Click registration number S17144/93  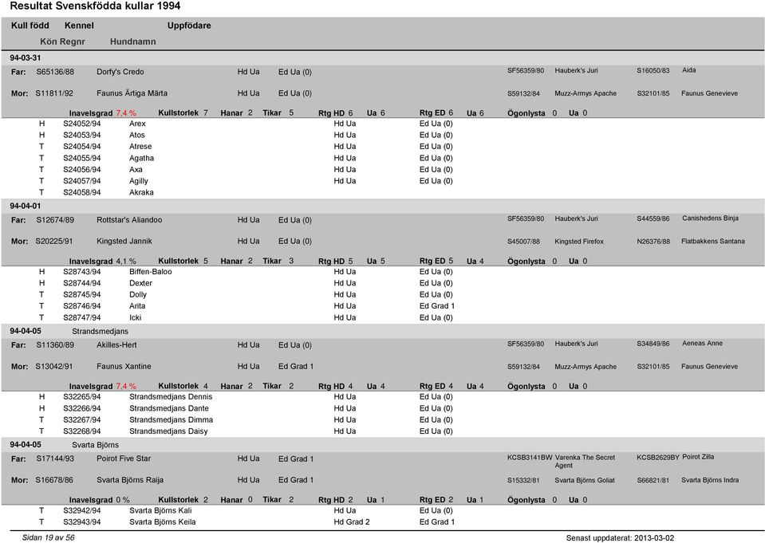55,458
